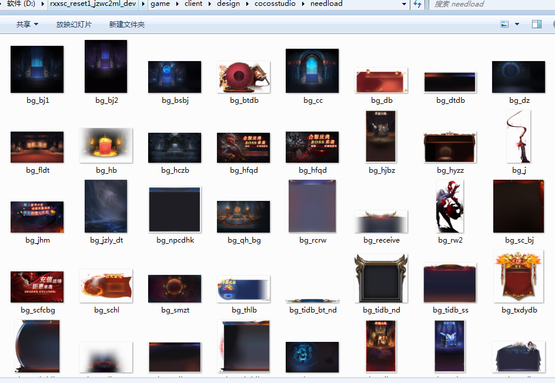Select the bg_rw2 character image file

coord(450,207)
